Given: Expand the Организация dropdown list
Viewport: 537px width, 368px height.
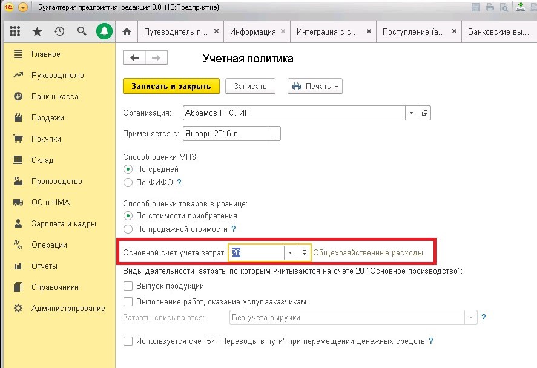Looking at the screenshot, I should (x=411, y=113).
